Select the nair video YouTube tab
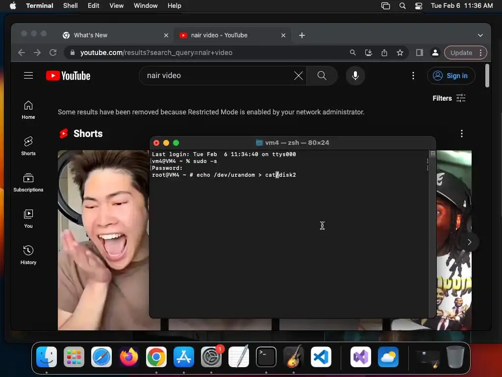 [232, 35]
